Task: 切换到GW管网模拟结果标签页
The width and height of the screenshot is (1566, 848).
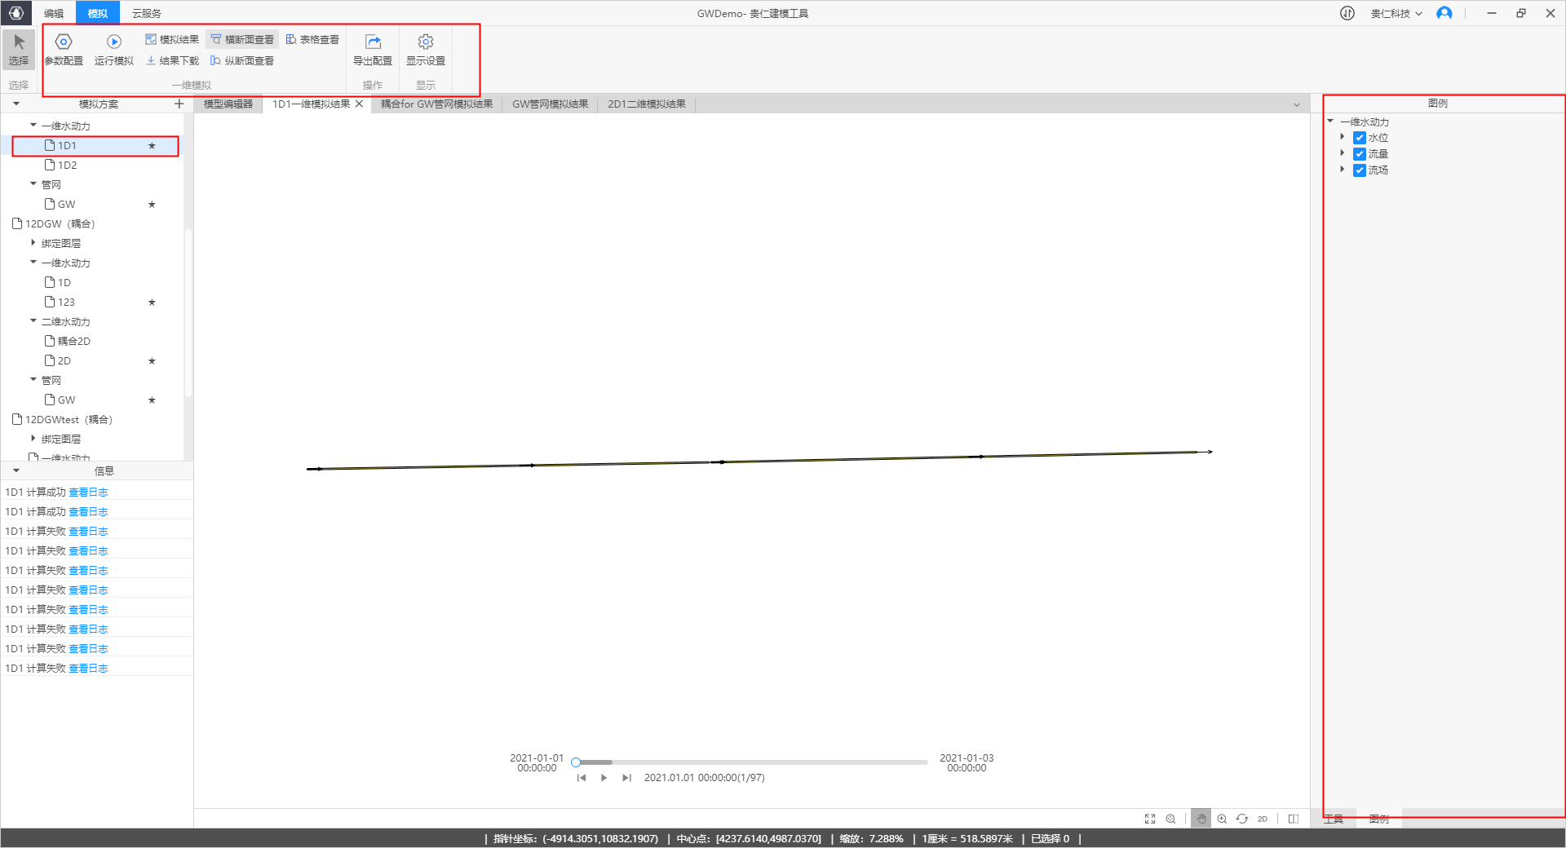Action: 551,104
